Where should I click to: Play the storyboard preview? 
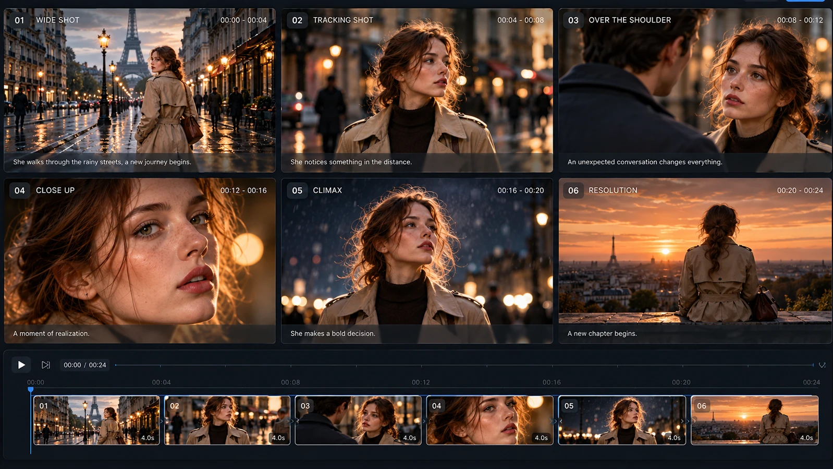tap(21, 365)
